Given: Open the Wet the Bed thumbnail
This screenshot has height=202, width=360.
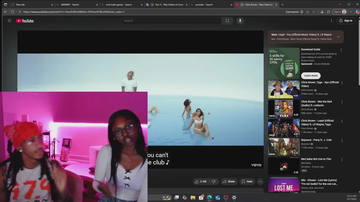Looking at the screenshot, I should pos(284,109).
